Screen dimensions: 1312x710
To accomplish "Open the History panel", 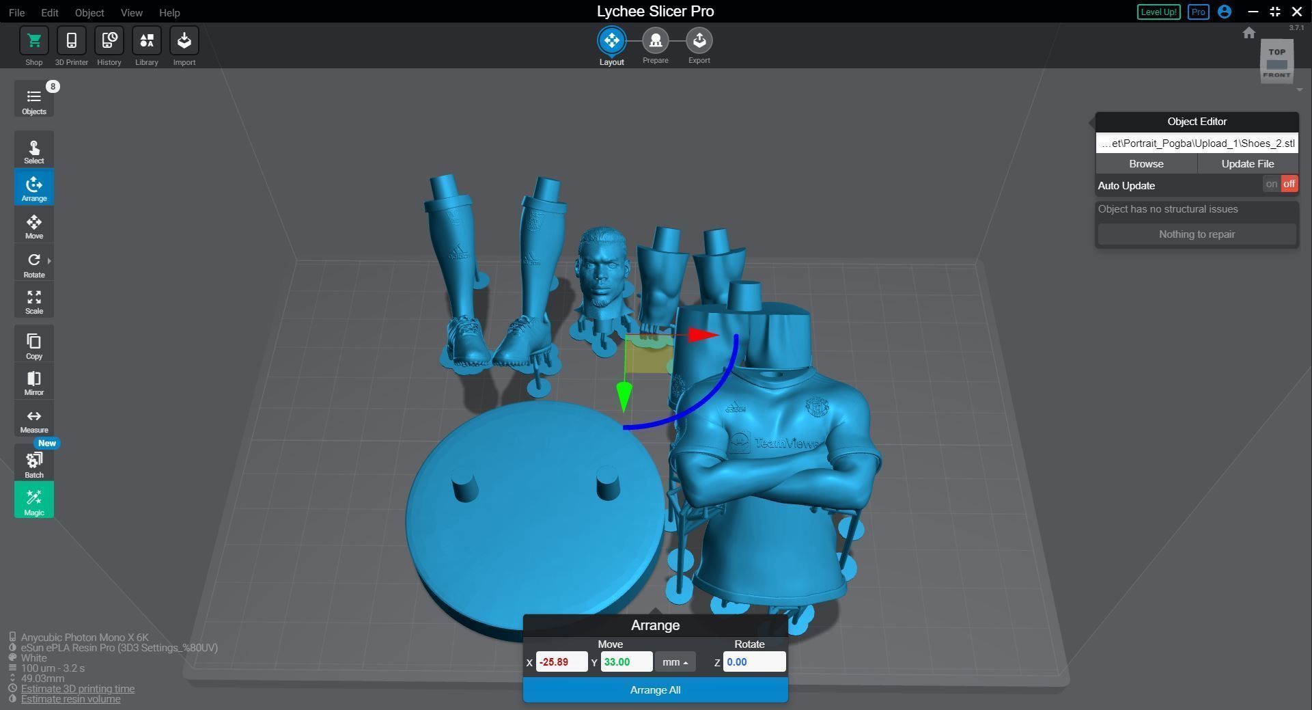I will [109, 41].
